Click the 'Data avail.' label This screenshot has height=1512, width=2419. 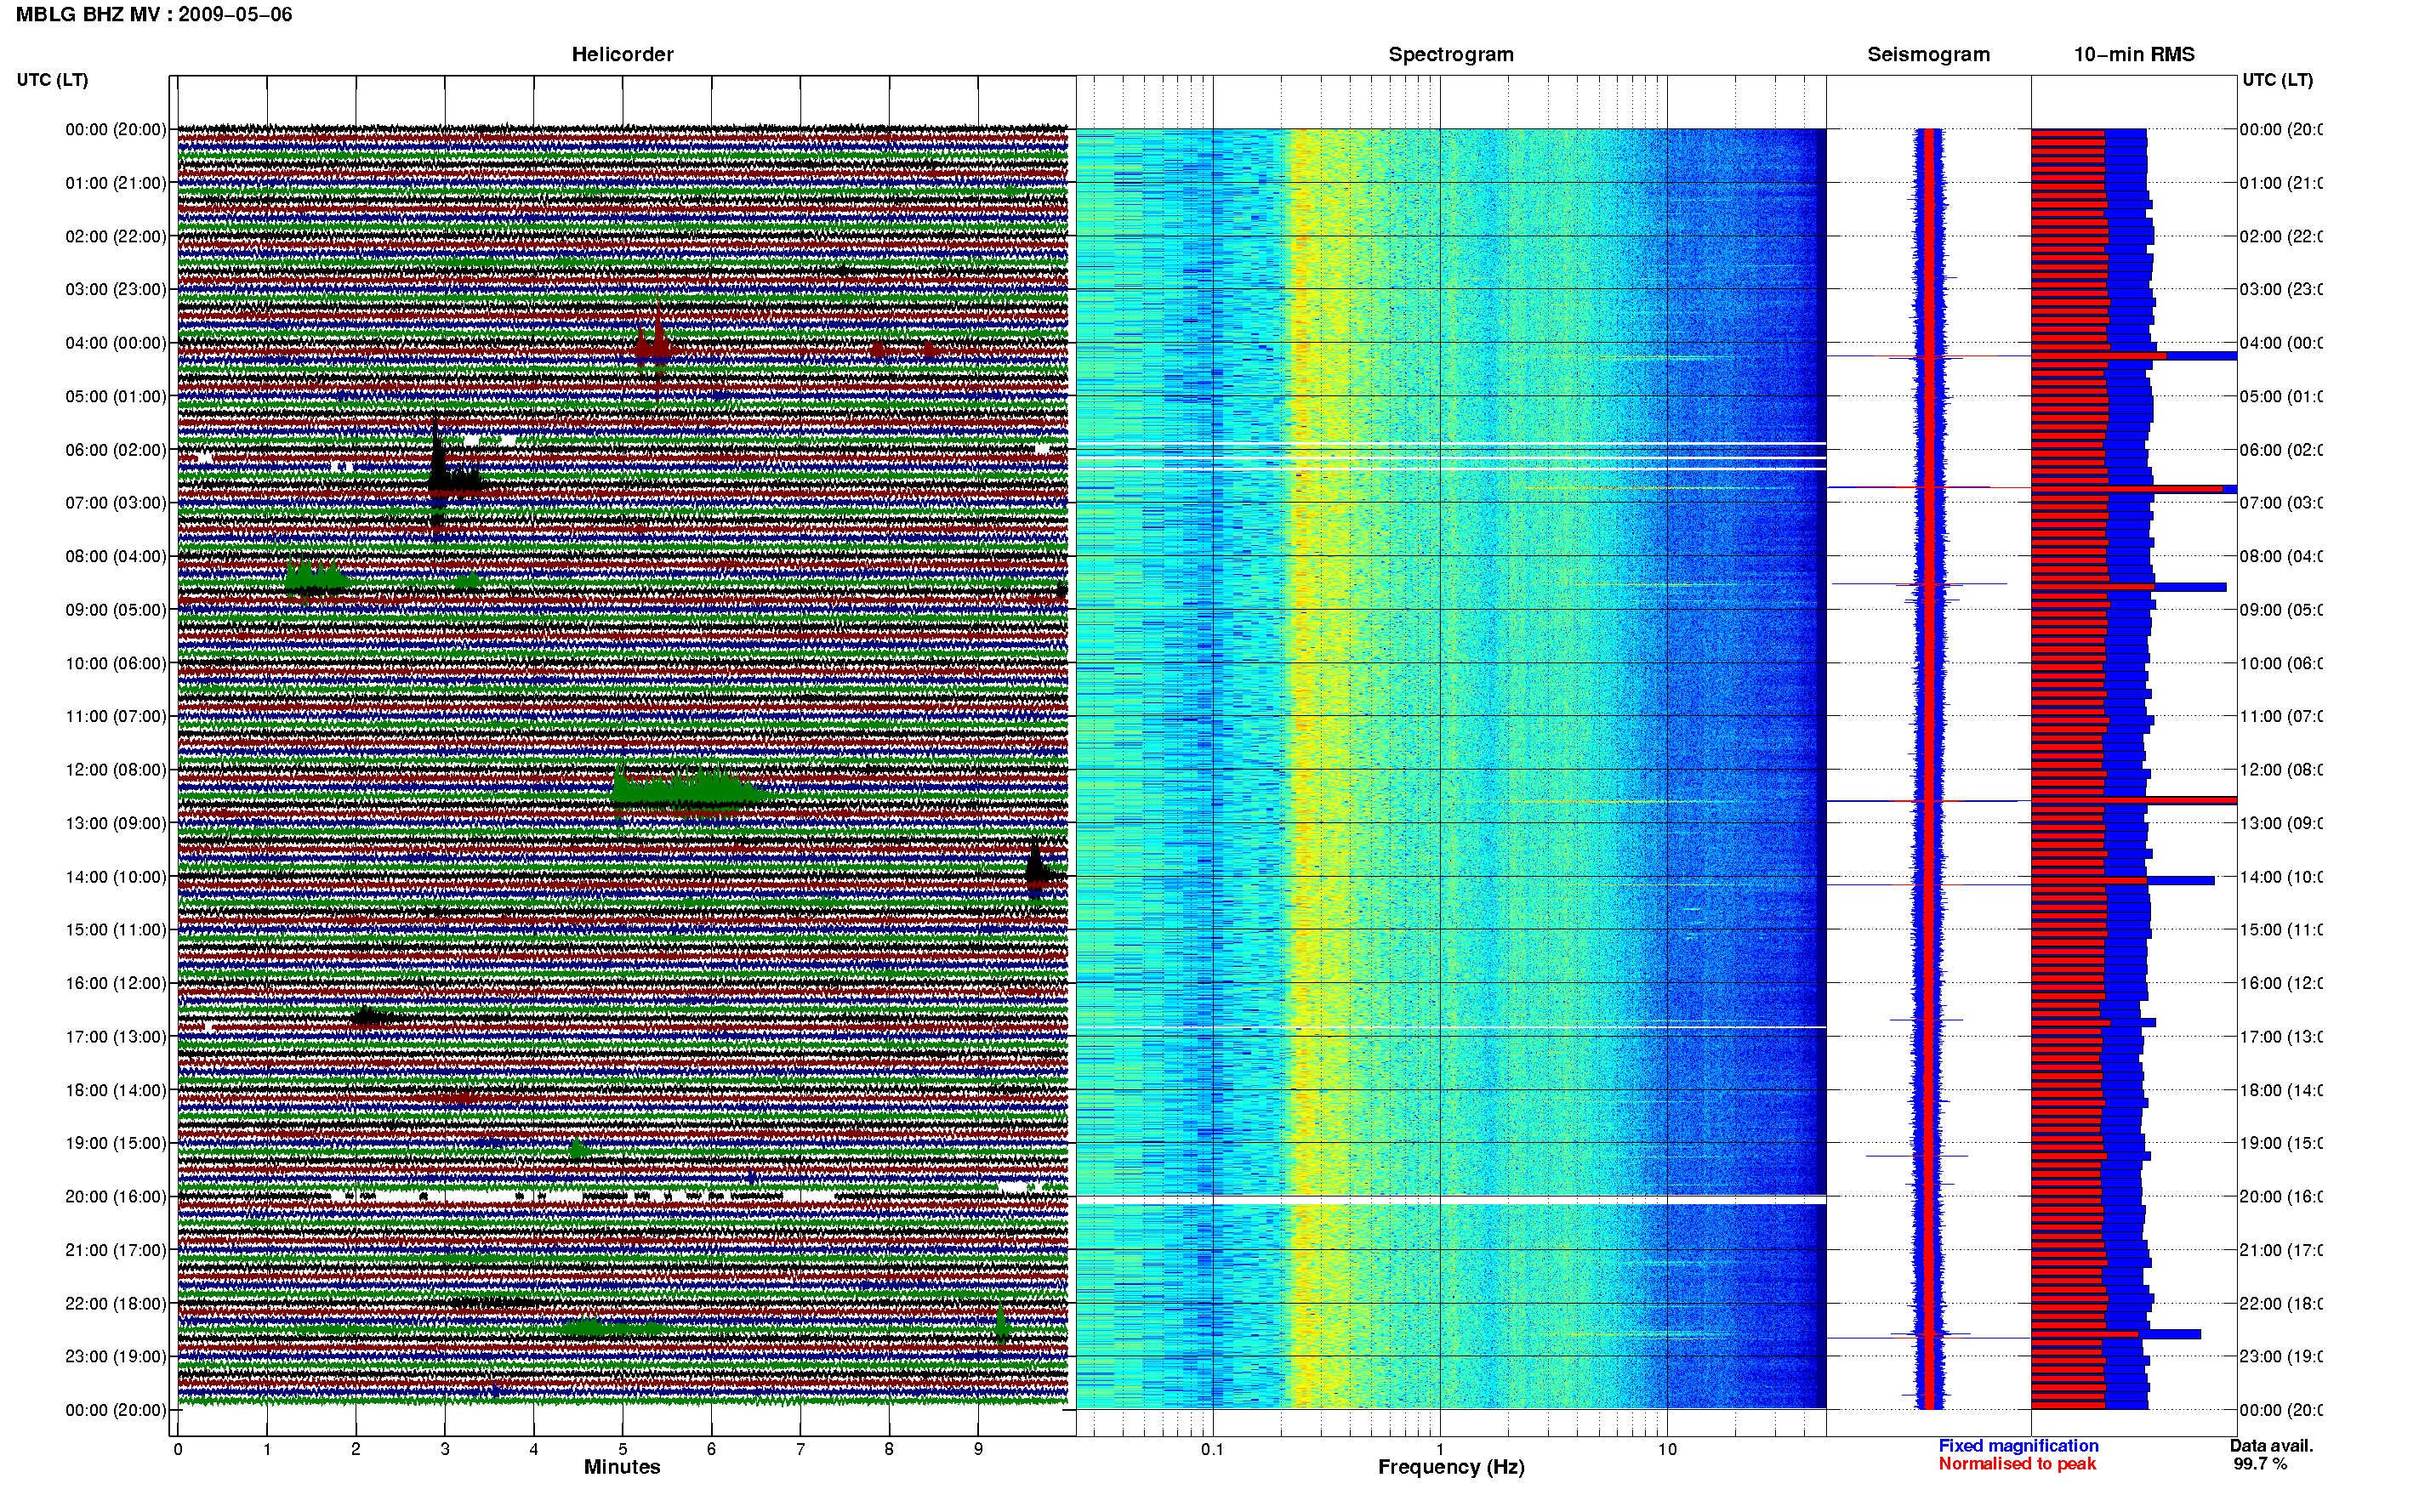[2271, 1446]
